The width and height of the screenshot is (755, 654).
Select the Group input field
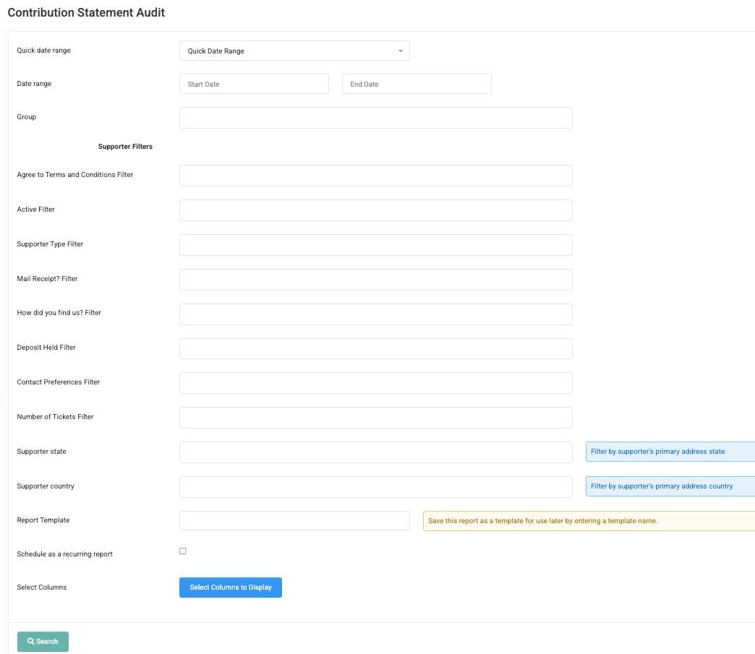pyautogui.click(x=375, y=117)
